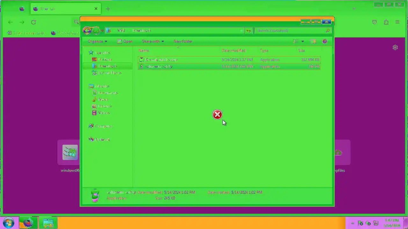List all browser tabs via chevron
This screenshot has width=408, height=229.
(x=354, y=9)
